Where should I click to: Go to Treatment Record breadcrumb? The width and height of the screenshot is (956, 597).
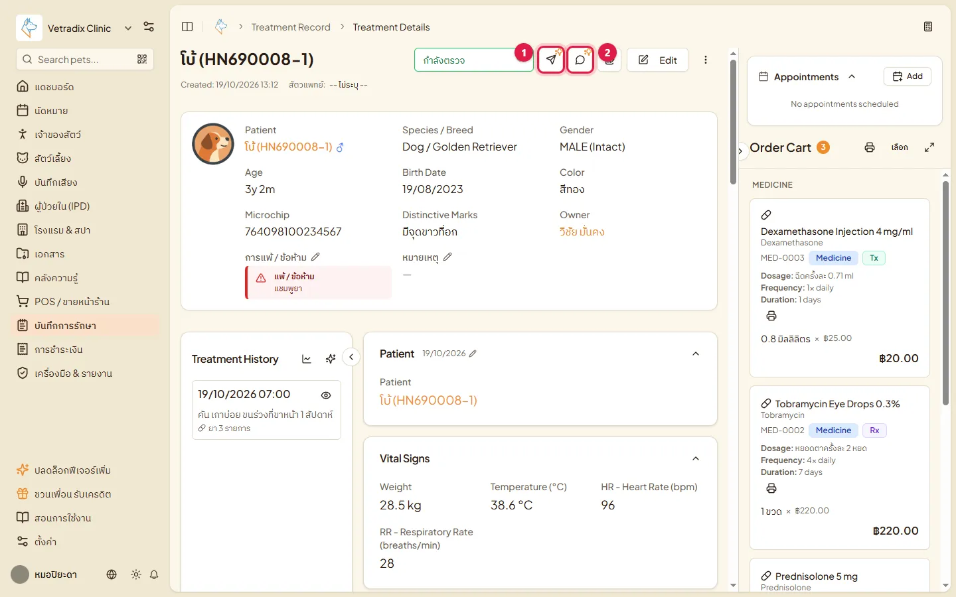(x=291, y=27)
